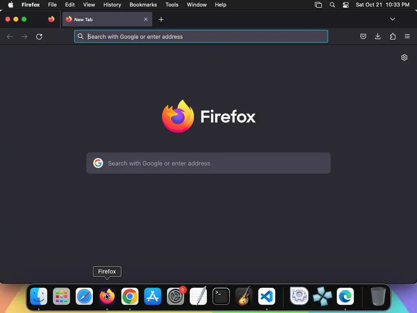Click the Google search box on page

(x=208, y=163)
